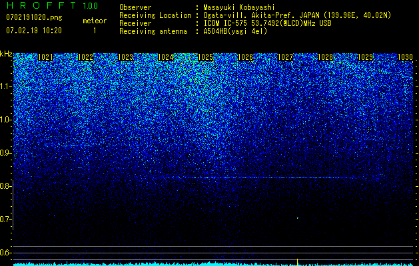
Task: Click the Receiving antenna label
Action: click(x=153, y=31)
